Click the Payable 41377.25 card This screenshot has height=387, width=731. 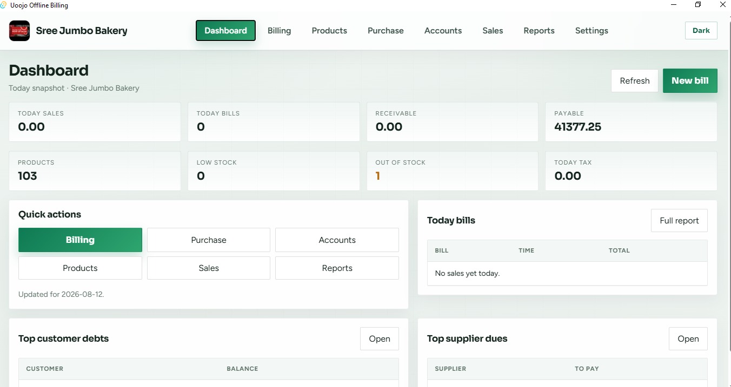click(x=631, y=122)
